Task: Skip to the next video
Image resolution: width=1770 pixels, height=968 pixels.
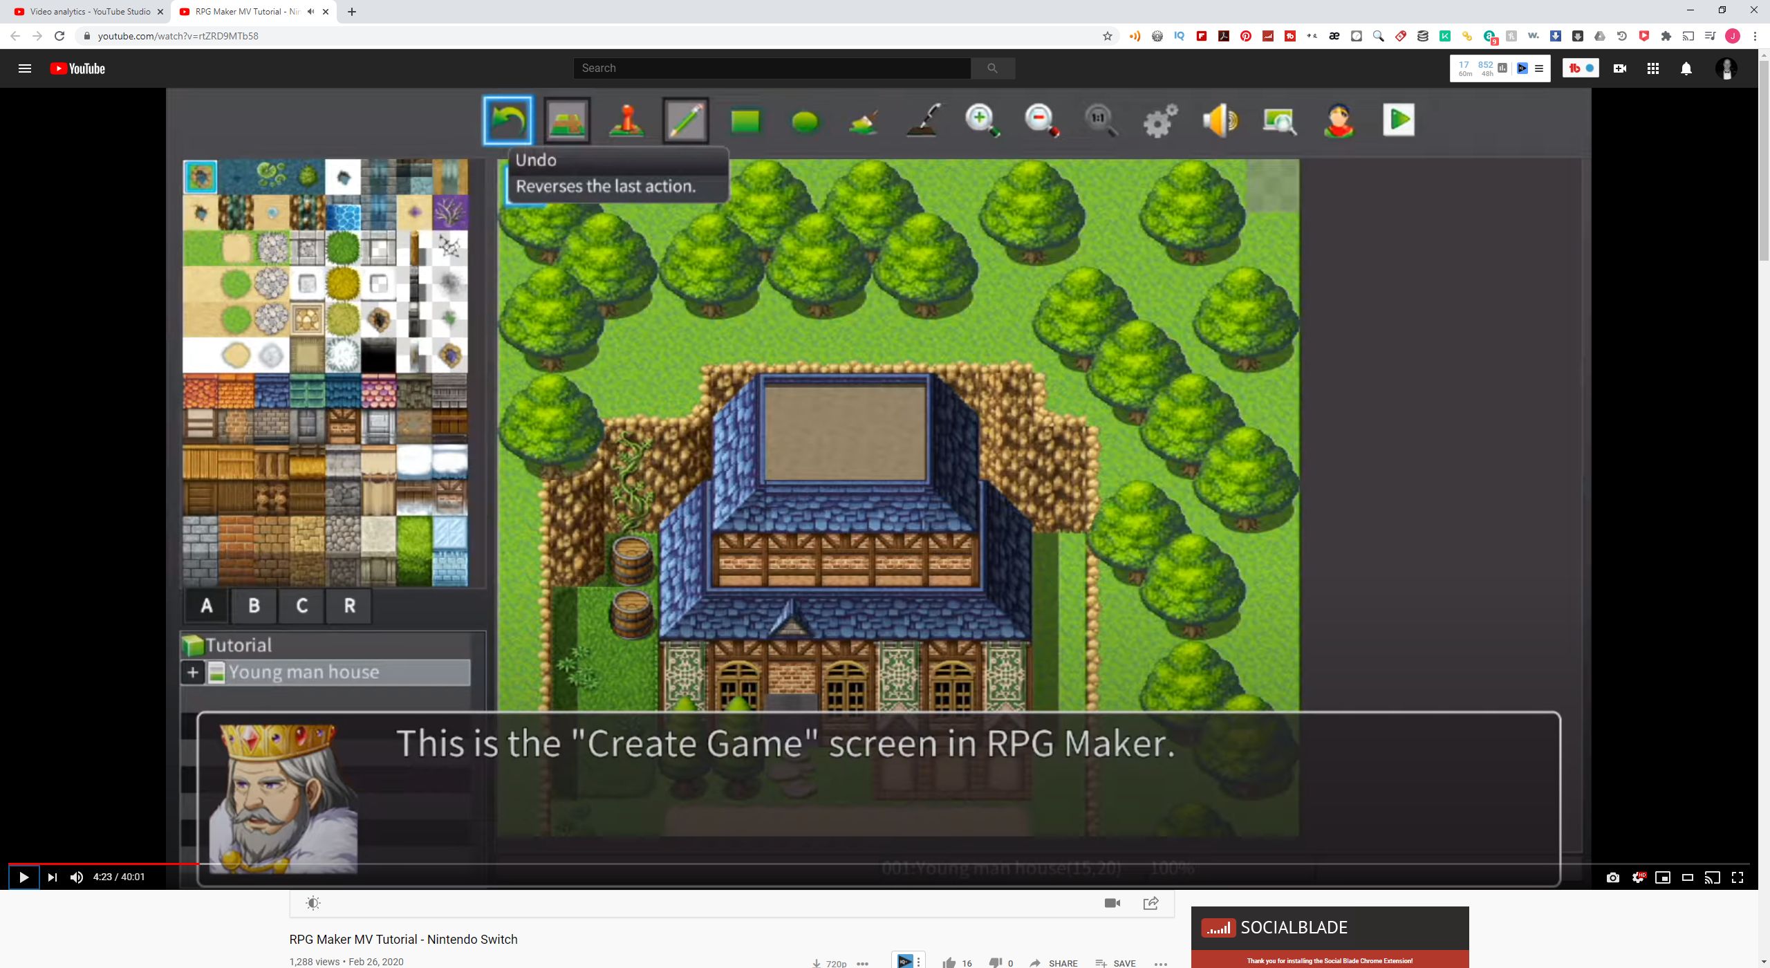Action: (x=53, y=877)
